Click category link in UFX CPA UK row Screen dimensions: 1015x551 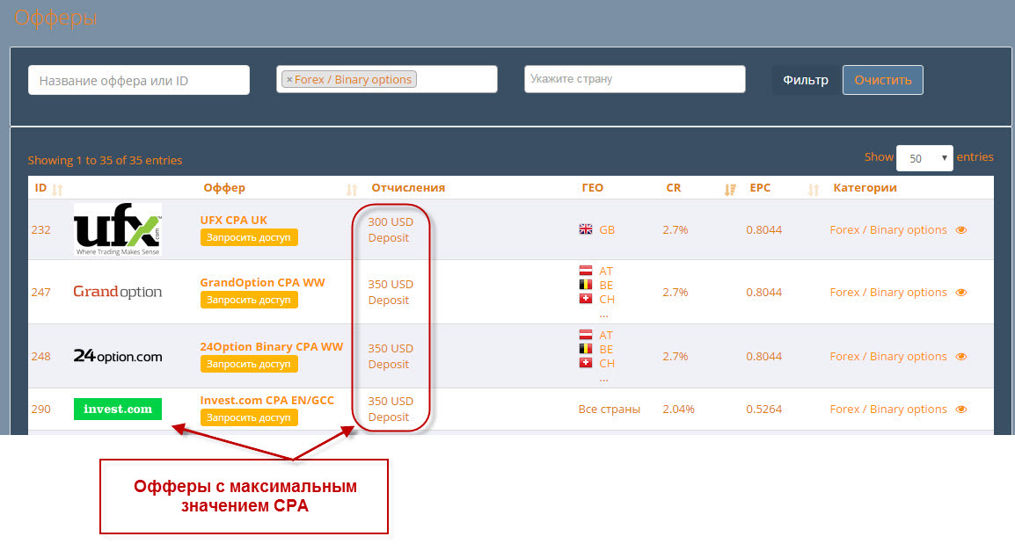888,230
